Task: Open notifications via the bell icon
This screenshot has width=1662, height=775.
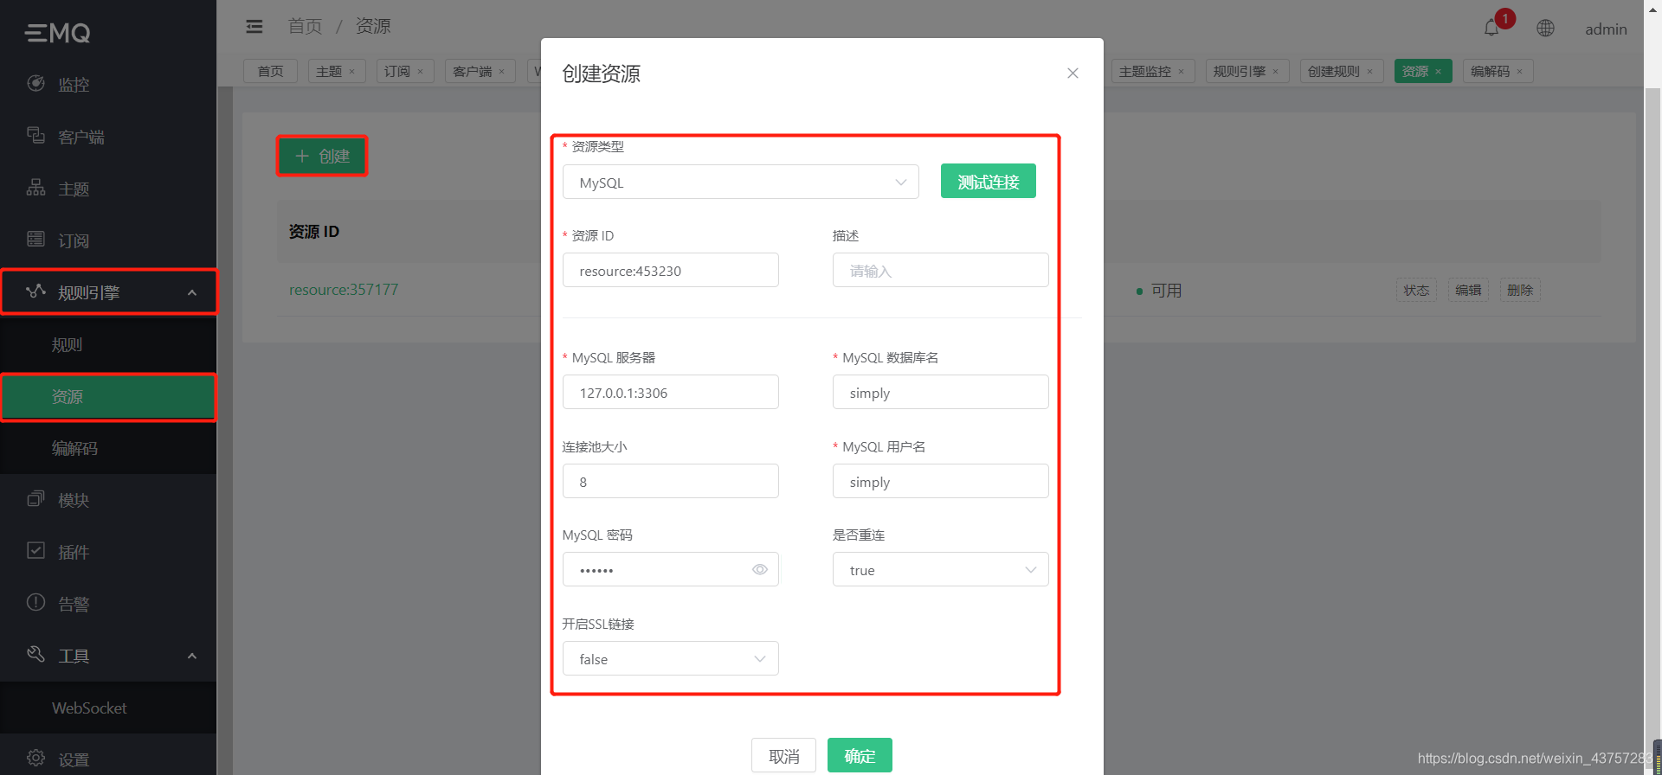Action: (x=1491, y=29)
